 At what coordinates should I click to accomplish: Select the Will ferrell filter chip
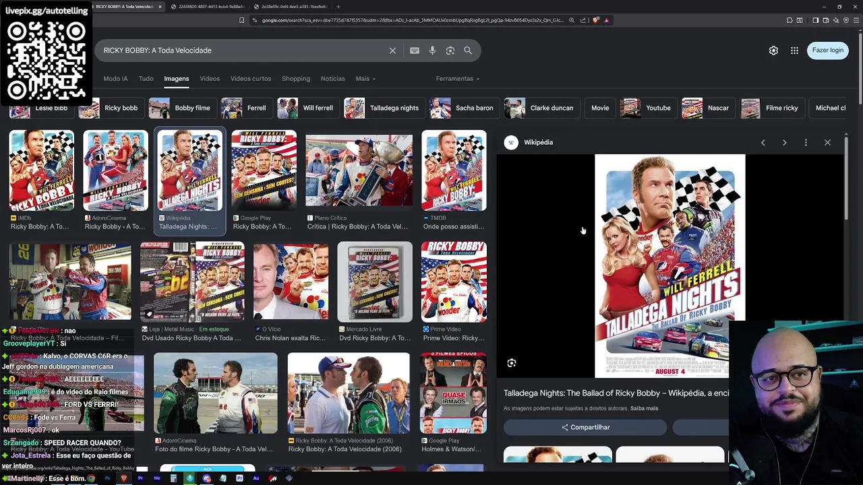coord(307,108)
